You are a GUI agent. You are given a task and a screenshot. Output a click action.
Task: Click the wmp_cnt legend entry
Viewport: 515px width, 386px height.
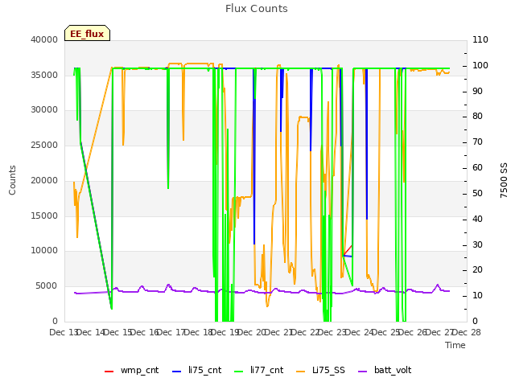click(x=131, y=370)
